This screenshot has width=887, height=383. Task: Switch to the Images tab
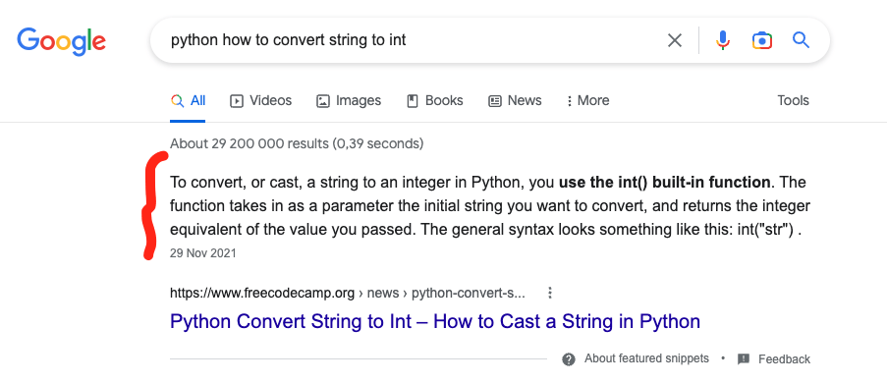(x=349, y=101)
